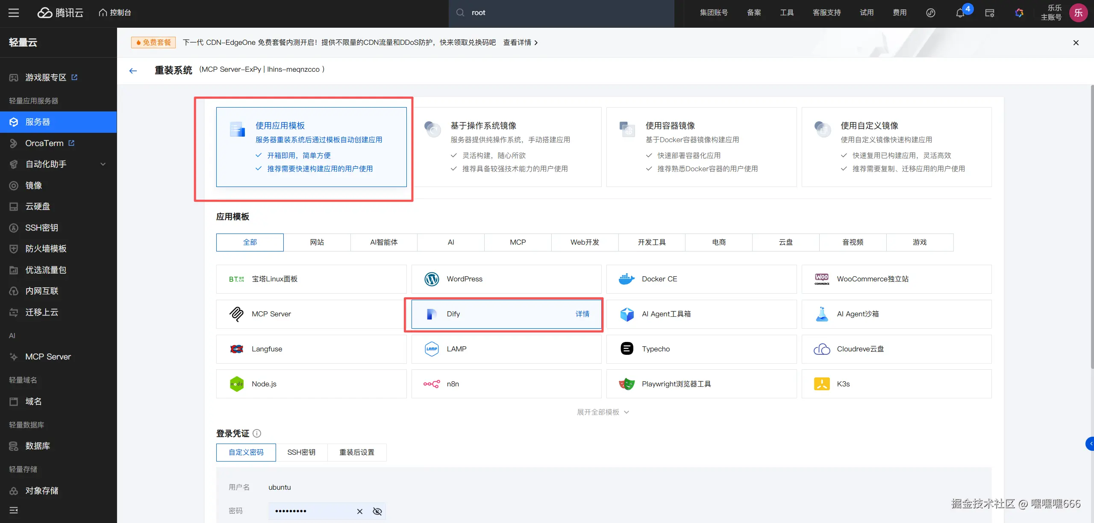Switch to the Web开发 template tab
Viewport: 1094px width, 523px height.
[x=585, y=243]
